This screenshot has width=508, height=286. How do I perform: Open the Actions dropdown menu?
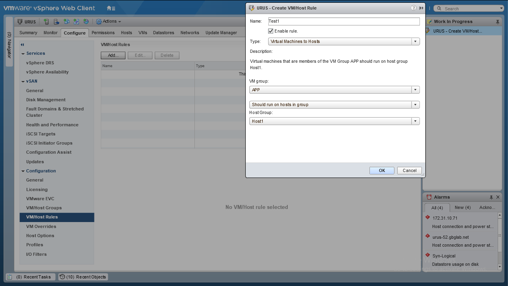(108, 21)
